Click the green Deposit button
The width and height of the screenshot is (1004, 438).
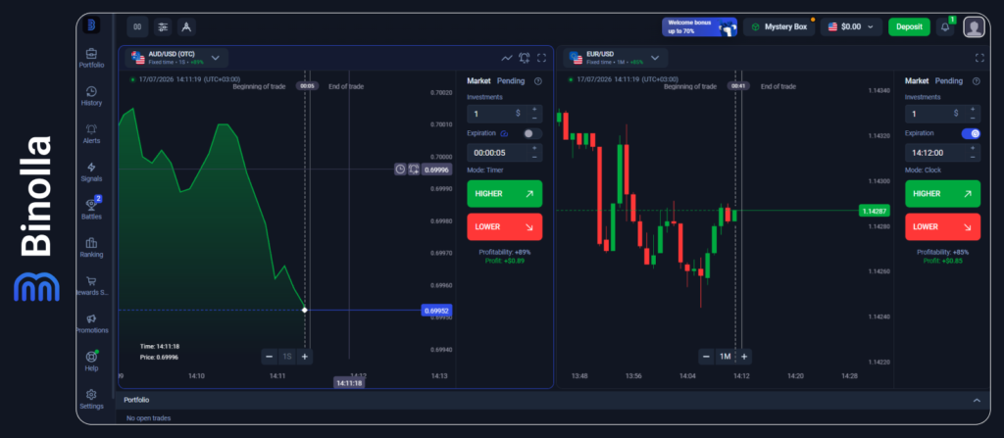pyautogui.click(x=909, y=26)
